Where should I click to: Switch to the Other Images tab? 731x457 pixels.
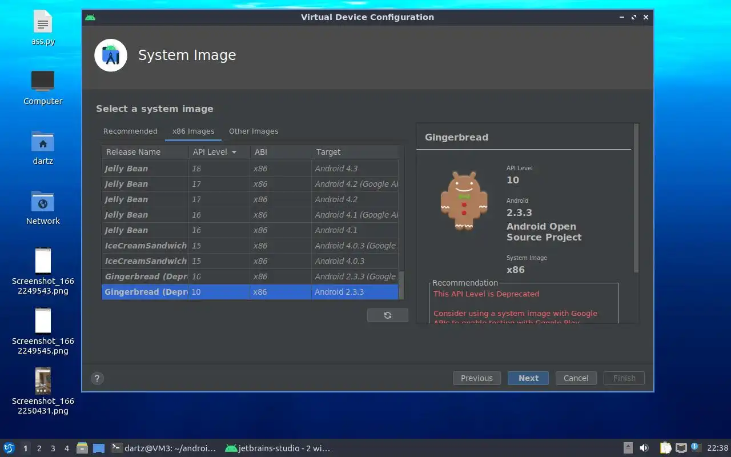(254, 131)
